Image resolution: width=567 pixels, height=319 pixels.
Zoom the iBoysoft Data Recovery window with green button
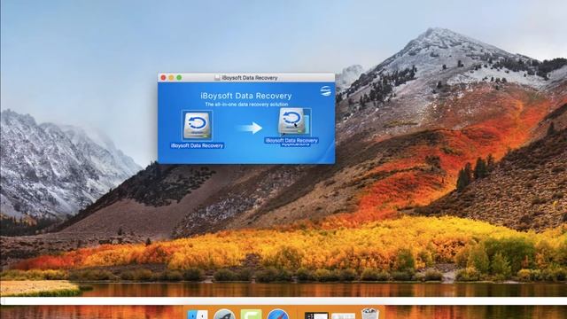179,78
